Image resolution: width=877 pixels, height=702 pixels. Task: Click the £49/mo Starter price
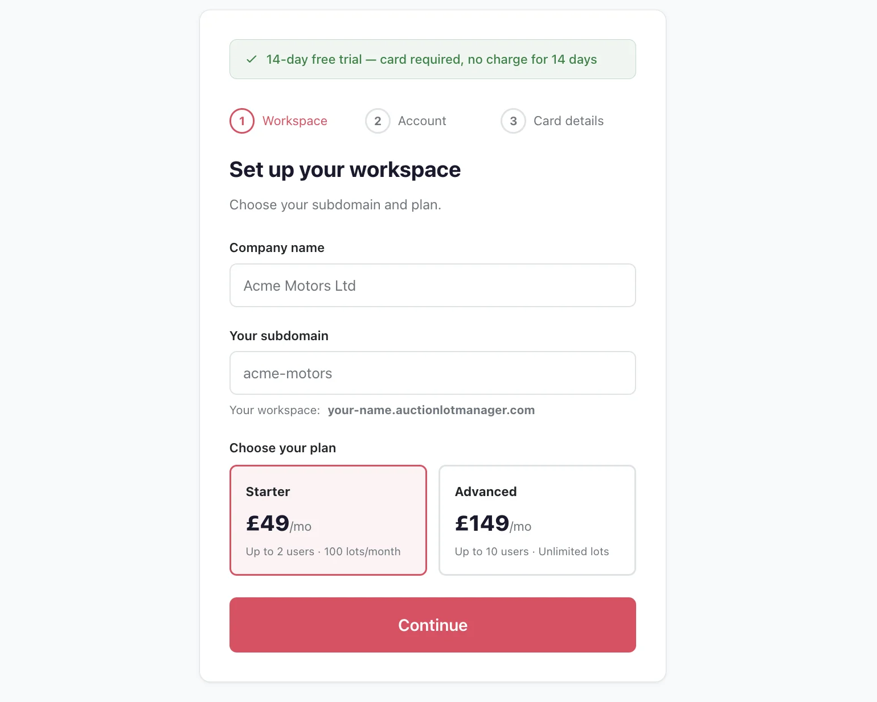278,523
